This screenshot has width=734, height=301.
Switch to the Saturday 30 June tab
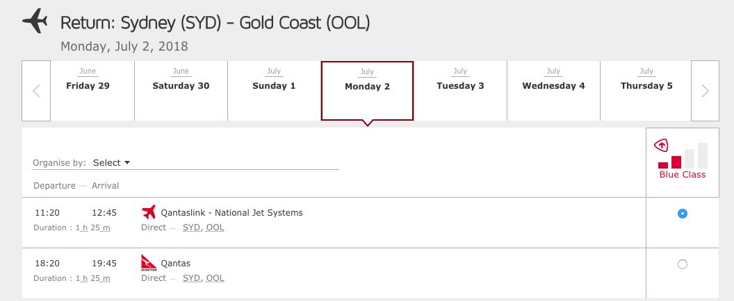(x=181, y=91)
